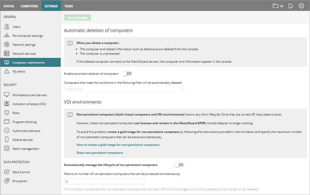
Task: Select the Users icon in the sidebar
Action: (7, 26)
